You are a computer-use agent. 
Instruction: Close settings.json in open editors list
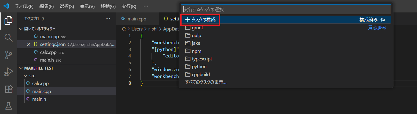tap(29, 44)
